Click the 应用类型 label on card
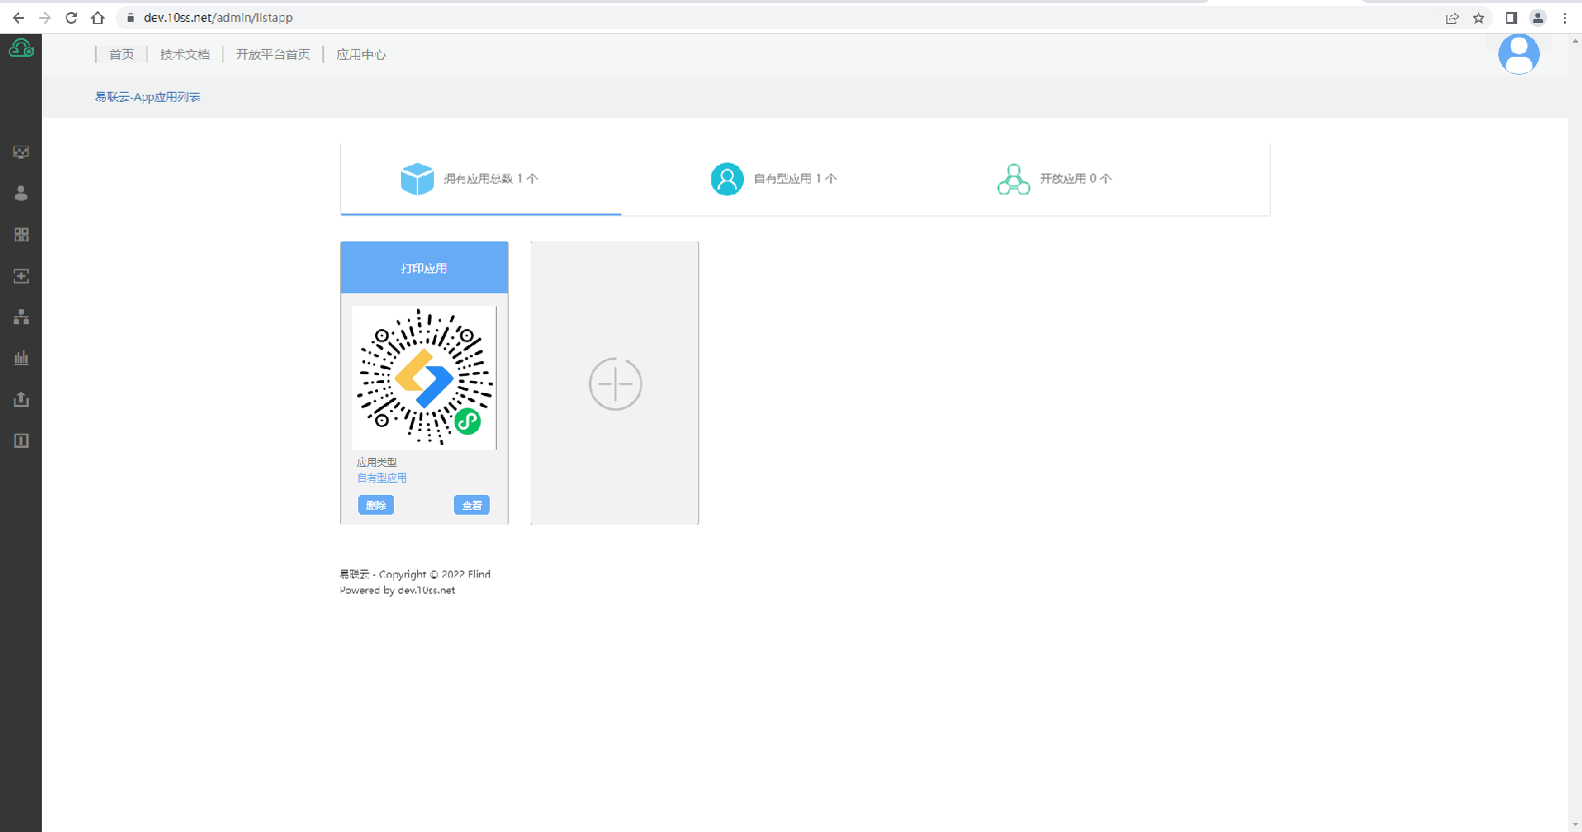 377,462
